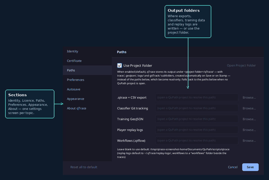Image resolution: width=269 pixels, height=180 pixels.
Task: Save the settings changes
Action: [250, 167]
